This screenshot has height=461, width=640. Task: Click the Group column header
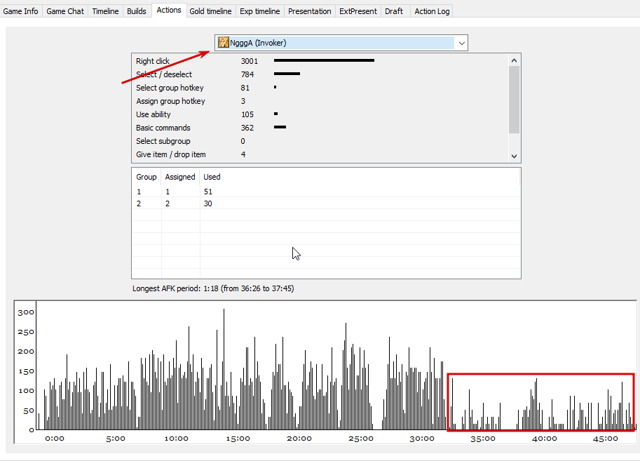(147, 177)
